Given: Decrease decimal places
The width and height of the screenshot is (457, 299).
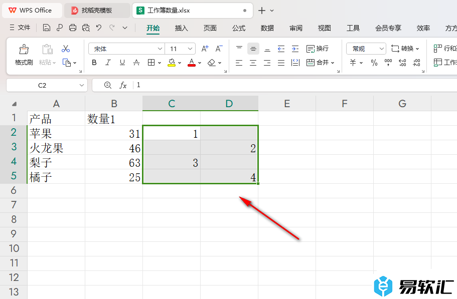Looking at the screenshot, I should click(416, 63).
